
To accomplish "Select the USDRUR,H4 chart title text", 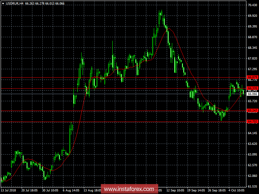I will [x=15, y=4].
